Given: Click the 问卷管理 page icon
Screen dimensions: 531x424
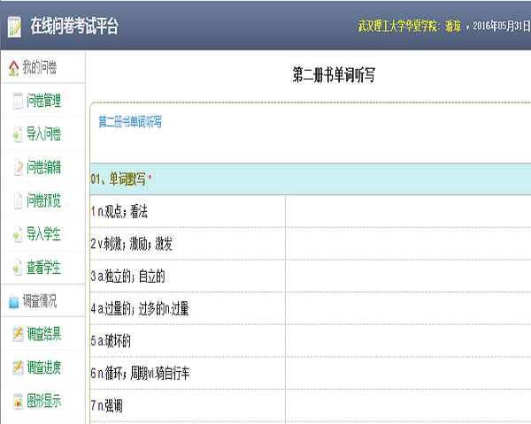Looking at the screenshot, I should [x=18, y=102].
